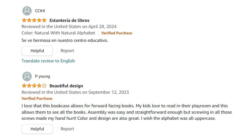The width and height of the screenshot is (248, 140).
Task: Mark P young's review as Helpful
Action: coord(37,129)
